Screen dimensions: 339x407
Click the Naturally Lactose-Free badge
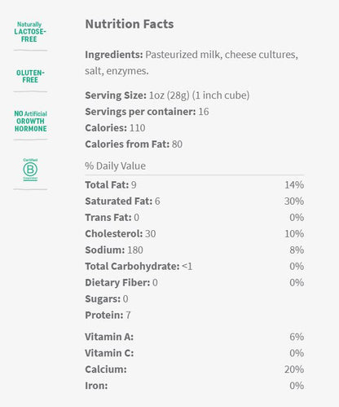(30, 32)
